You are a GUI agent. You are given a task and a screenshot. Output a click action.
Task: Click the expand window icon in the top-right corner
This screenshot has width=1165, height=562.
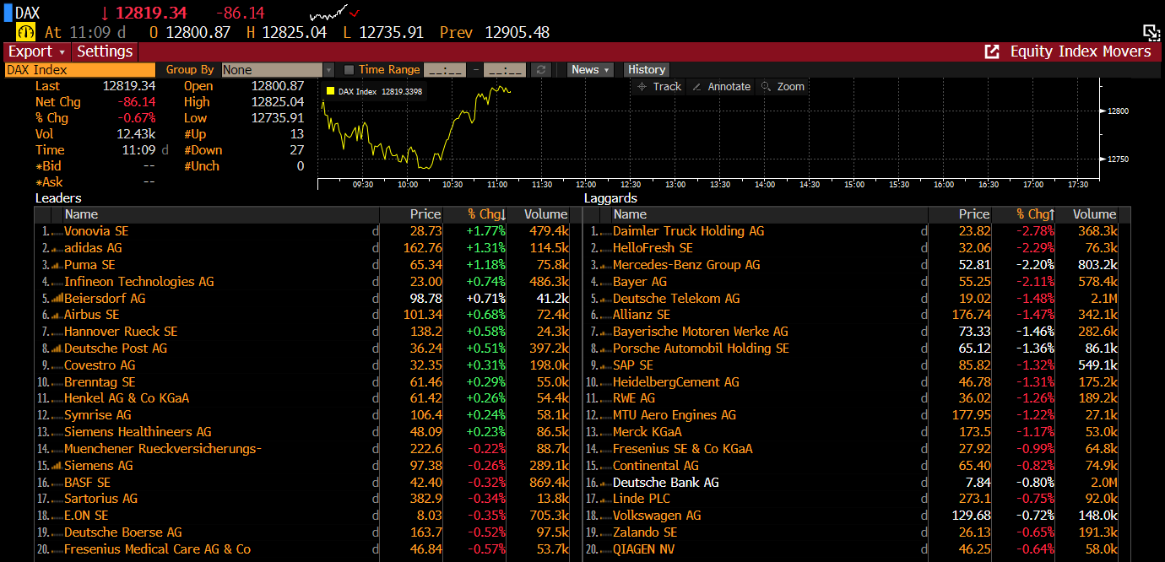point(1151,33)
